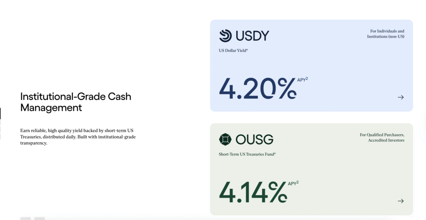This screenshot has height=220, width=426.
Task: Open the USDY product name link
Action: [253, 36]
